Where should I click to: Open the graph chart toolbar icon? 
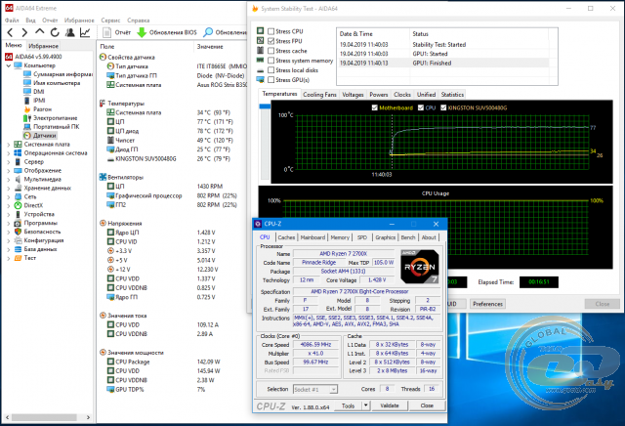[85, 32]
